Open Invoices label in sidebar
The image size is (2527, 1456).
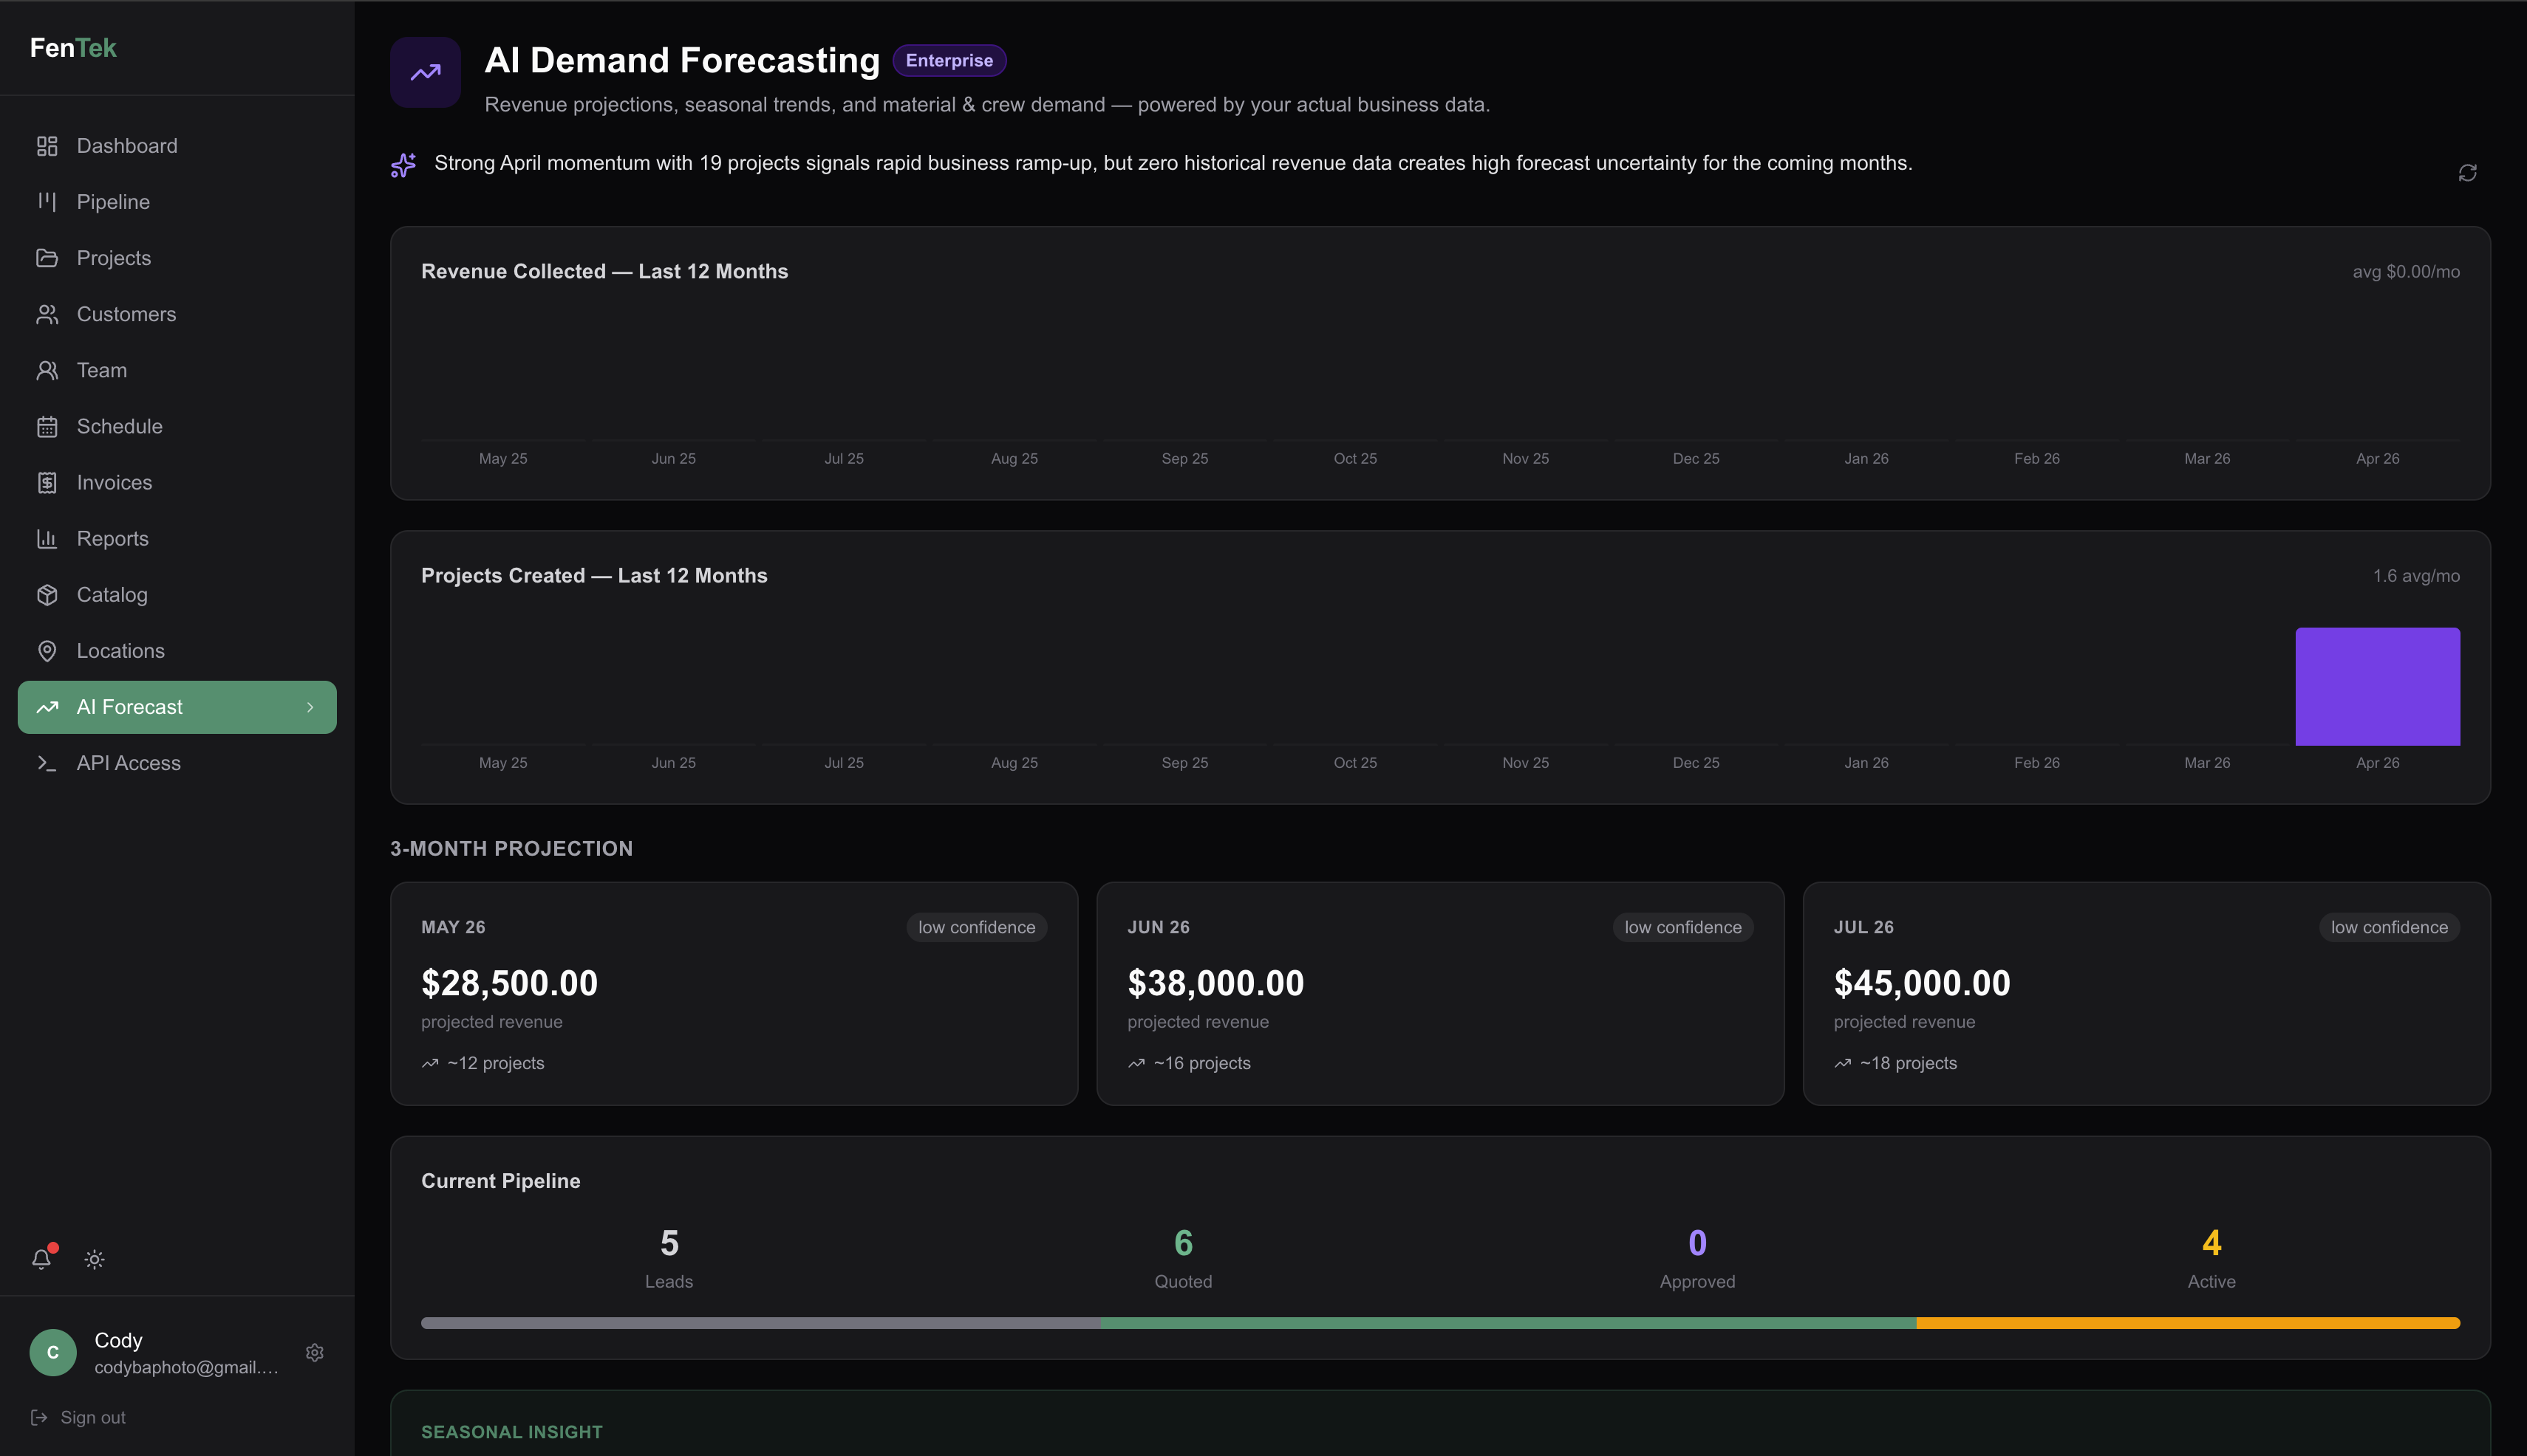[114, 482]
